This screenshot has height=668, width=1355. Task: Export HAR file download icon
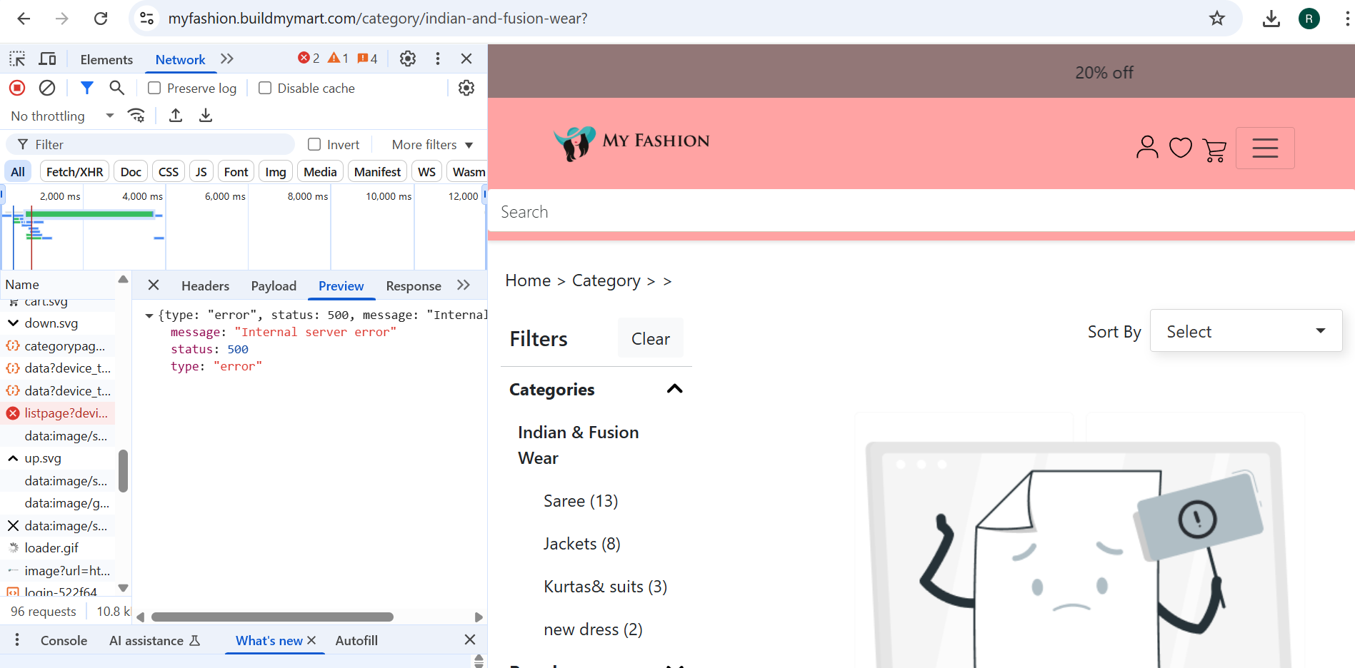tap(206, 116)
